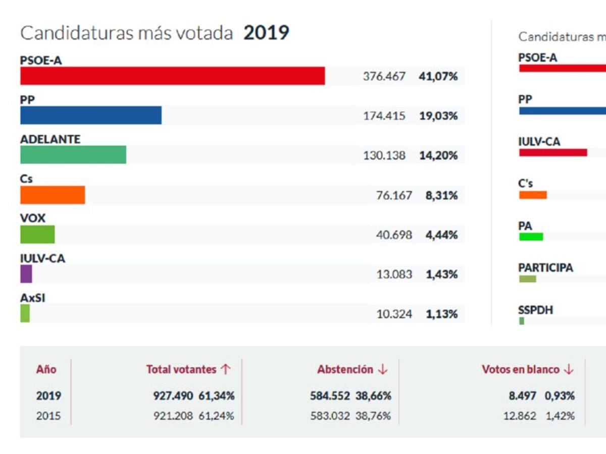Click the bright green PA bar
The width and height of the screenshot is (606, 454).
point(531,237)
